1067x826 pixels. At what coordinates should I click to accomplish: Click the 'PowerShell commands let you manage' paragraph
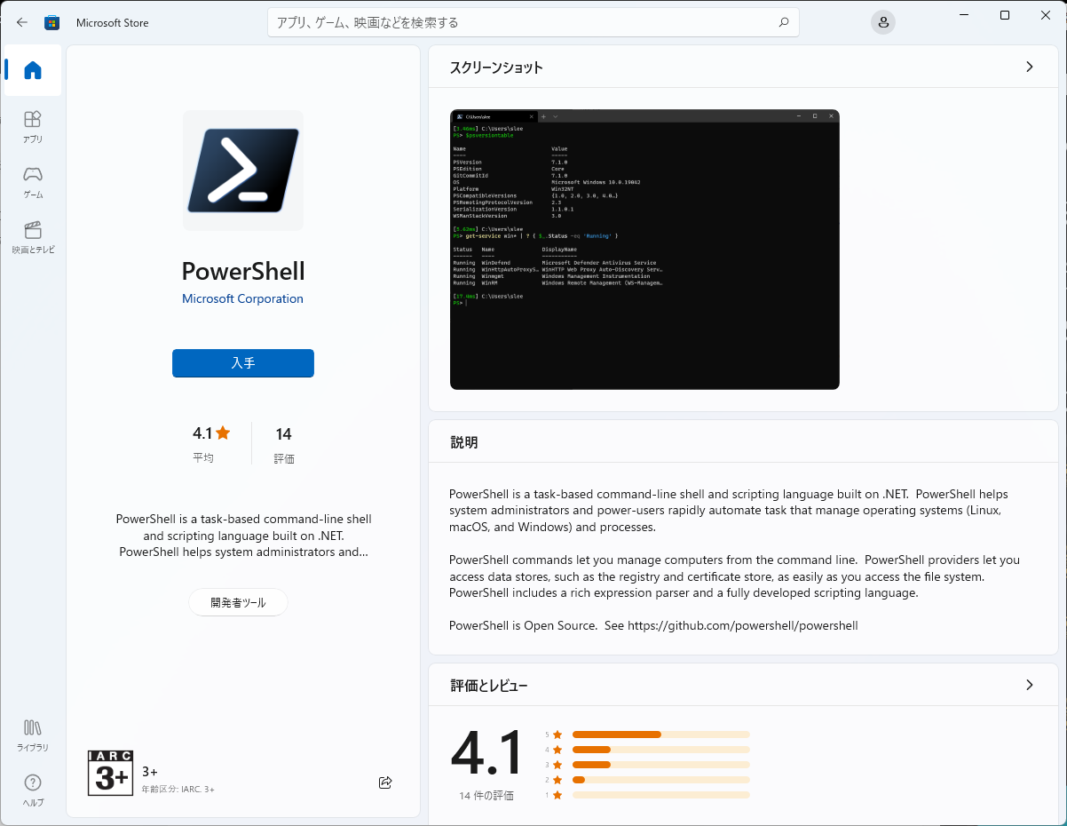734,576
